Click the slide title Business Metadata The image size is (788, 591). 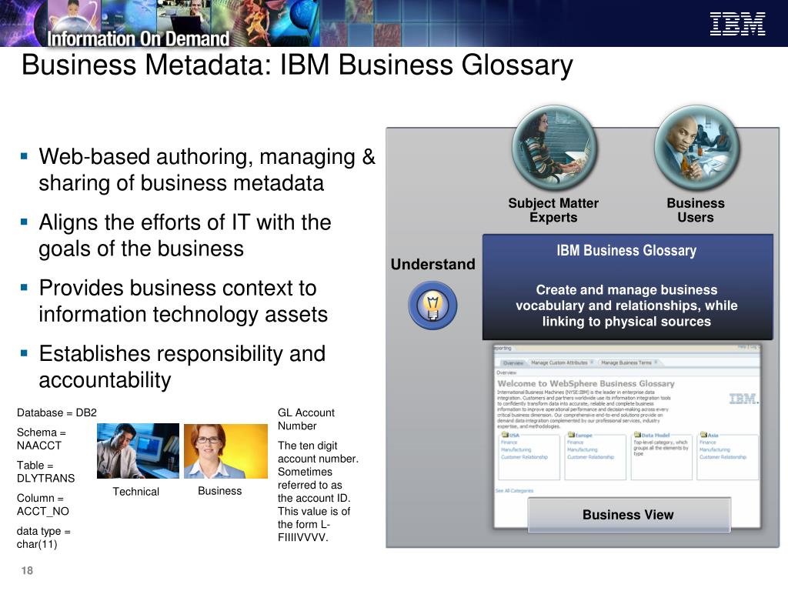click(297, 65)
